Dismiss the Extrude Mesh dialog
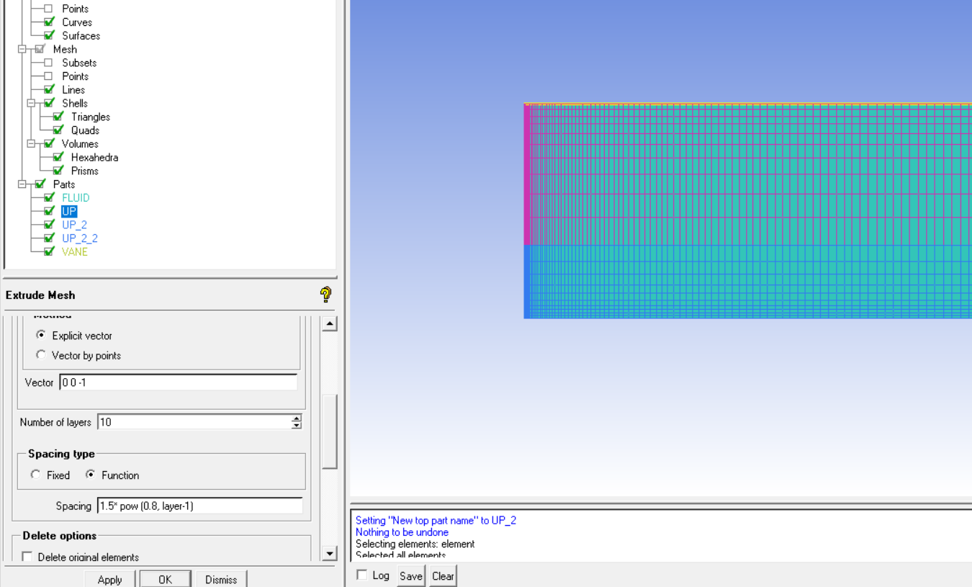This screenshot has width=972, height=587. click(x=220, y=579)
